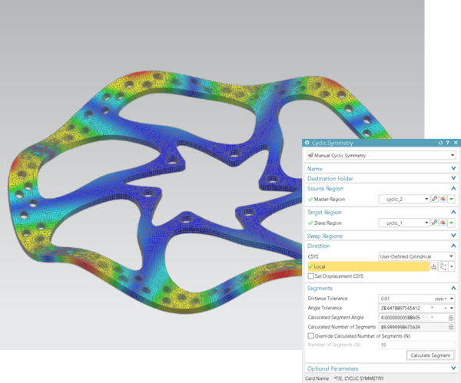
Task: Open help from Cyclic Symmetry title bar
Action: (446, 143)
